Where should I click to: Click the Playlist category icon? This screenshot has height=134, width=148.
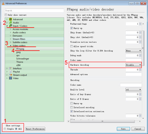point(11,72)
